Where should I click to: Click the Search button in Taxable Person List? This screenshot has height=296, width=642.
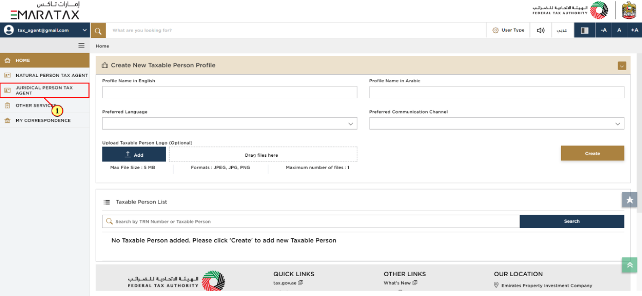coord(572,221)
